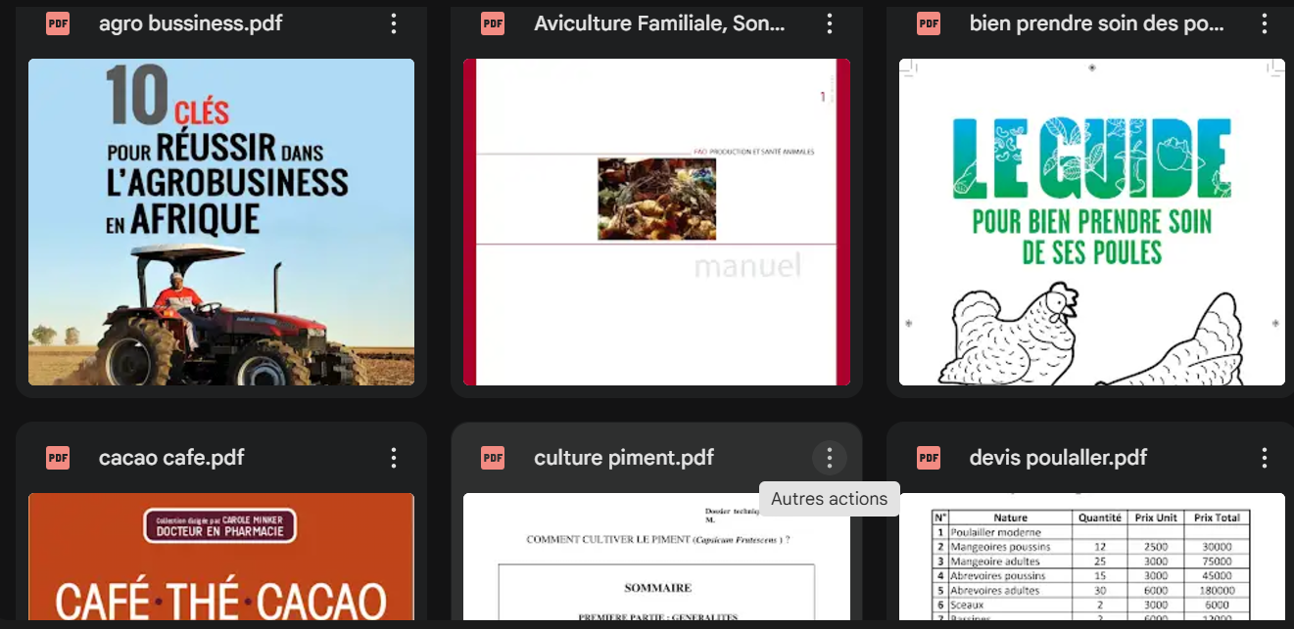Screen dimensions: 1294x629
Task: Open more actions for devis poulaller.pdf
Action: pos(1264,457)
